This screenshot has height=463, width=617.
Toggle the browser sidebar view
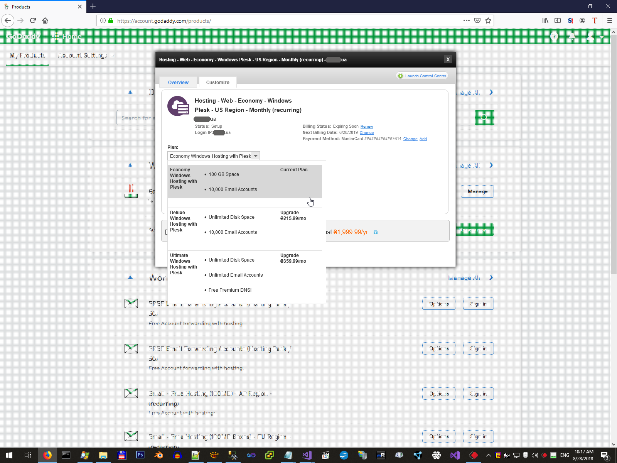(558, 20)
